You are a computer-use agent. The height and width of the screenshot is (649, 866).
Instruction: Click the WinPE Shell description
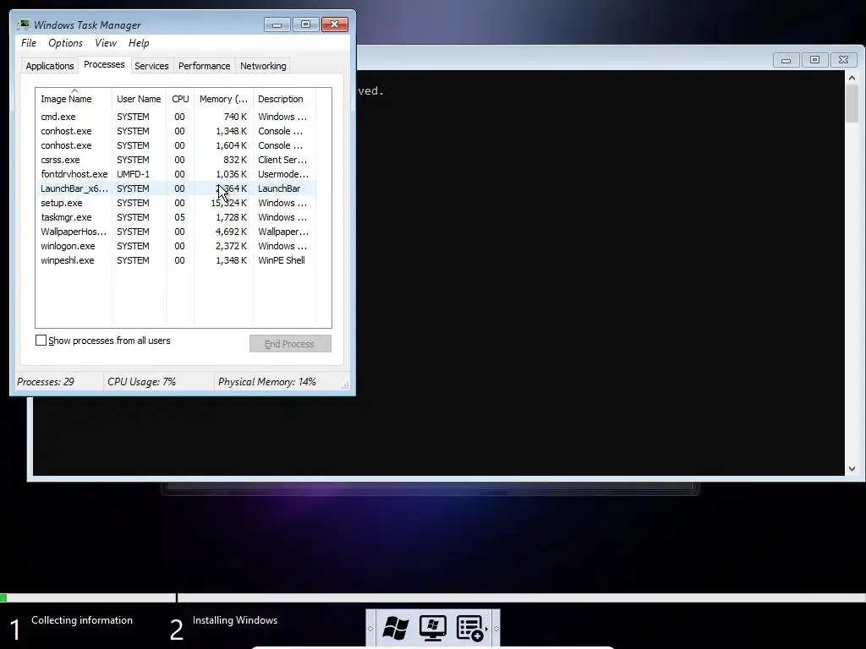coord(281,260)
